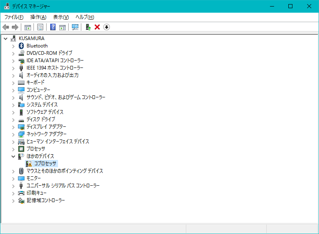Click the speaker icon beside オーディオの入力および出力
Viewport: 319px width, 234px height.
click(x=21, y=75)
